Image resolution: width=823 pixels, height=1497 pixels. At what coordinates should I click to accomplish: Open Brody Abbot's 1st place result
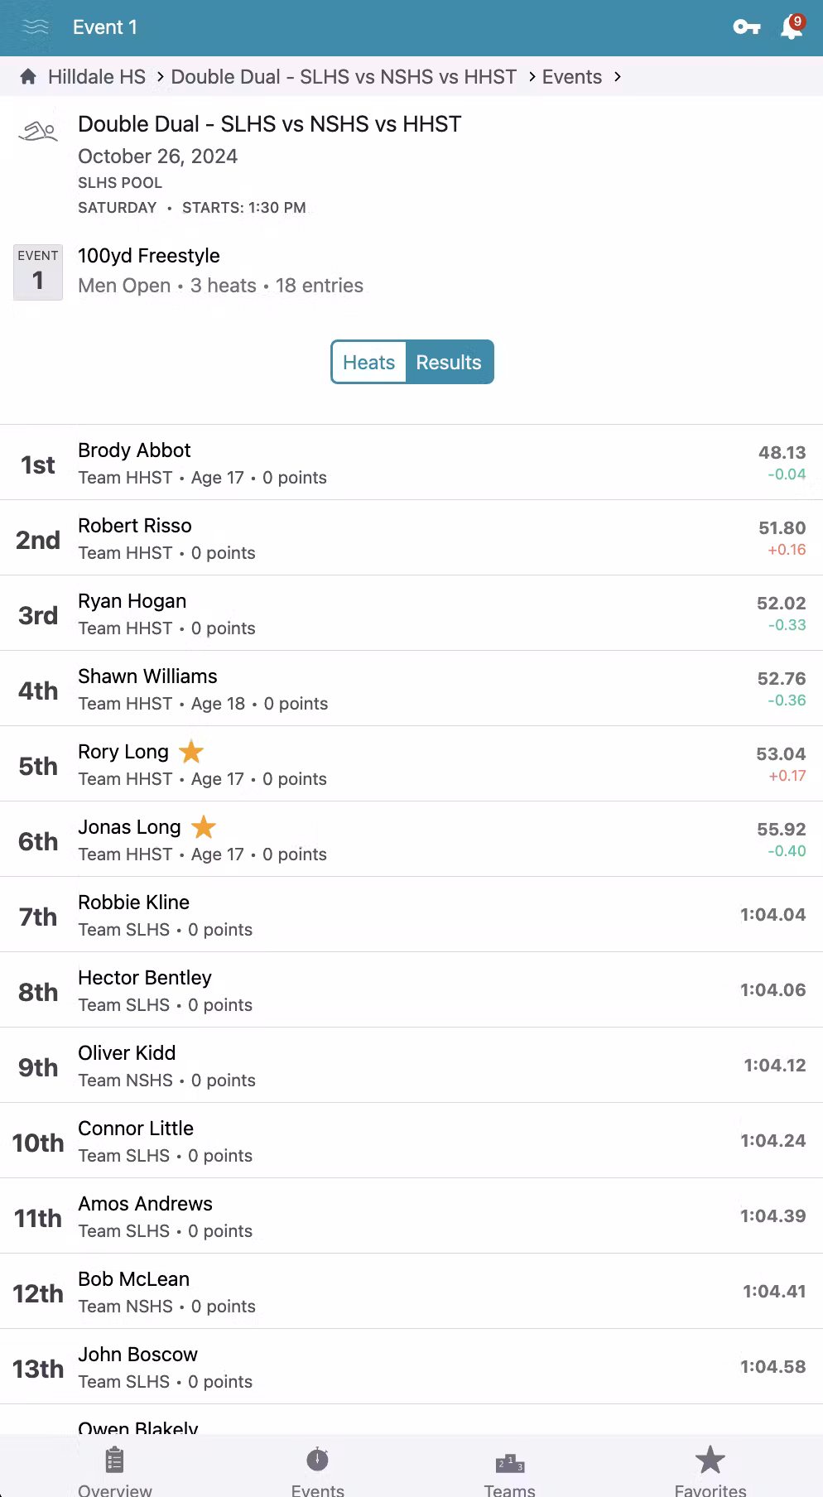pos(411,463)
